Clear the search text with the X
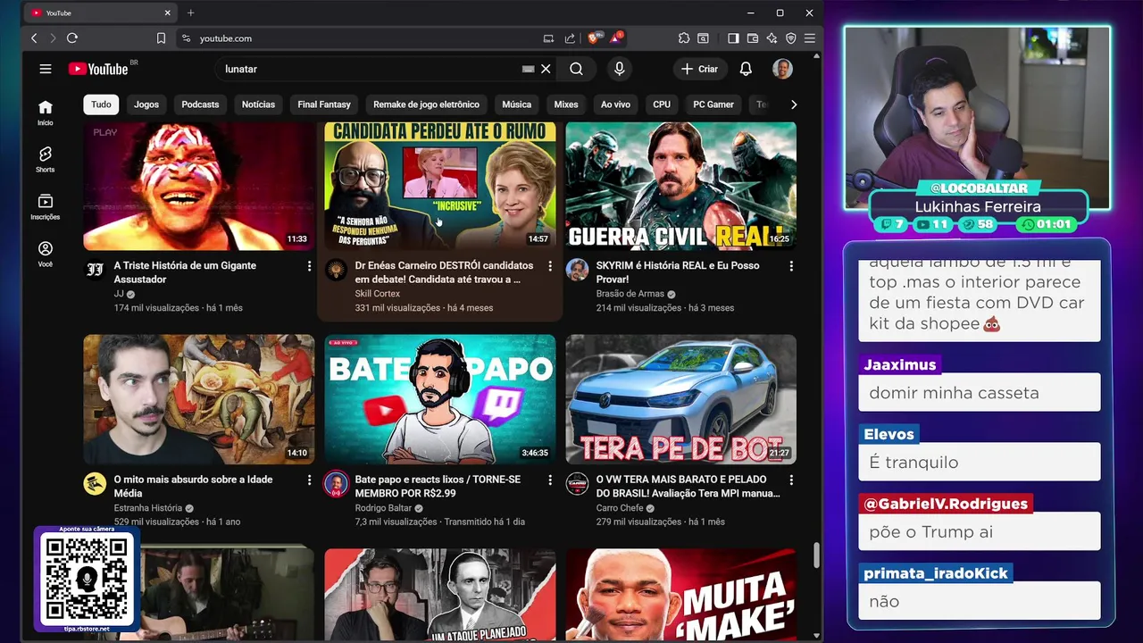1143x643 pixels. [546, 69]
